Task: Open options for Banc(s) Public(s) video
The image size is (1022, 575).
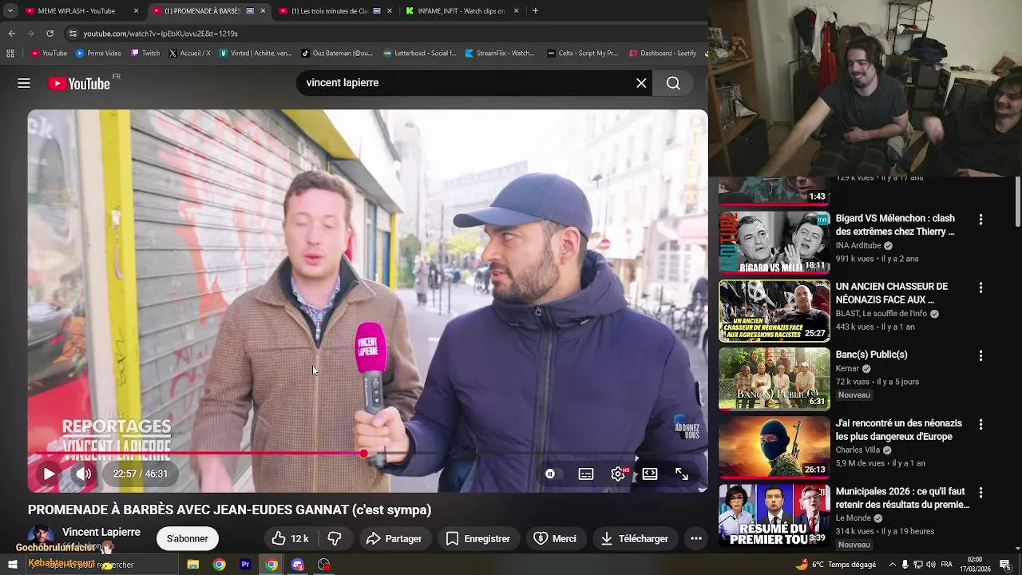Action: [980, 355]
